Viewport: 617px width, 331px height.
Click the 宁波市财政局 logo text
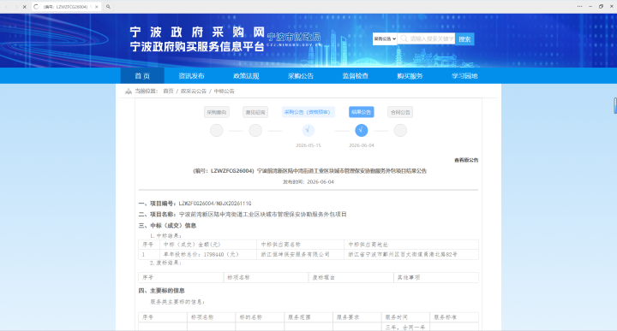(x=294, y=38)
